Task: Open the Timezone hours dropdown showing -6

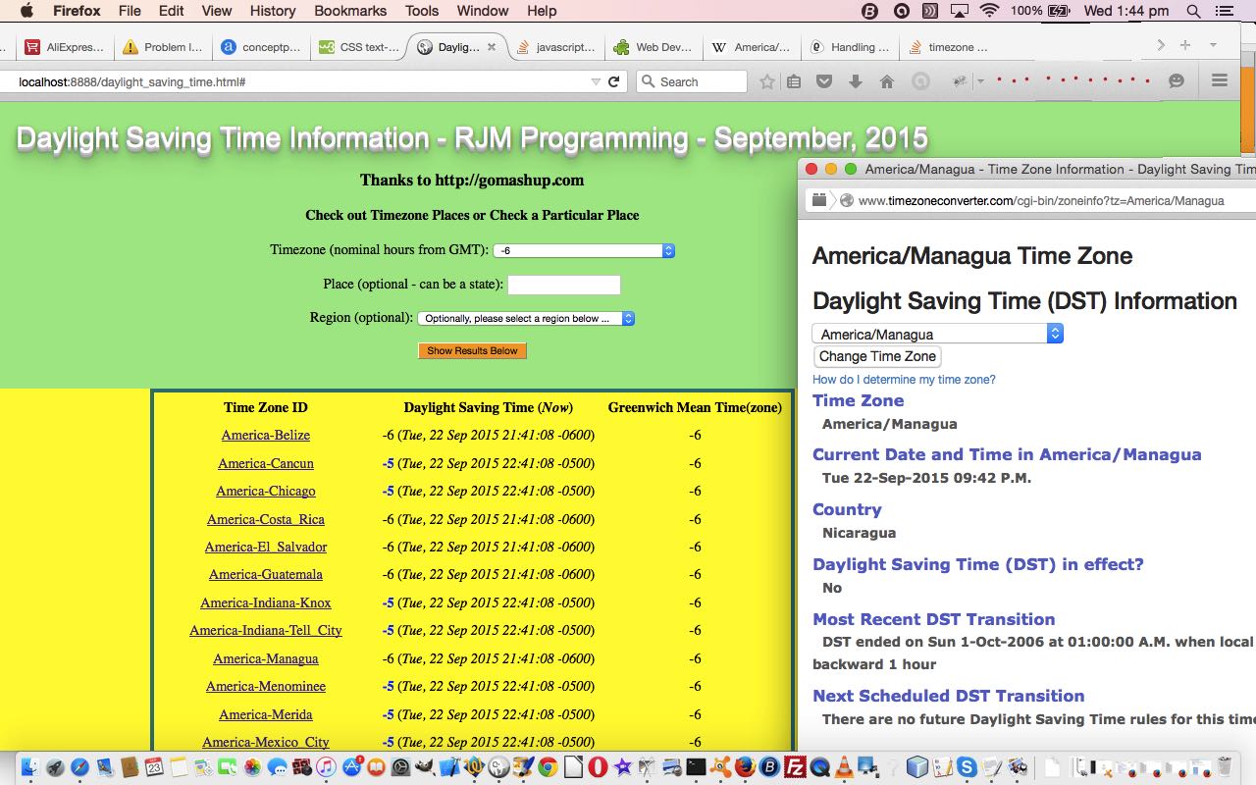Action: pos(581,250)
